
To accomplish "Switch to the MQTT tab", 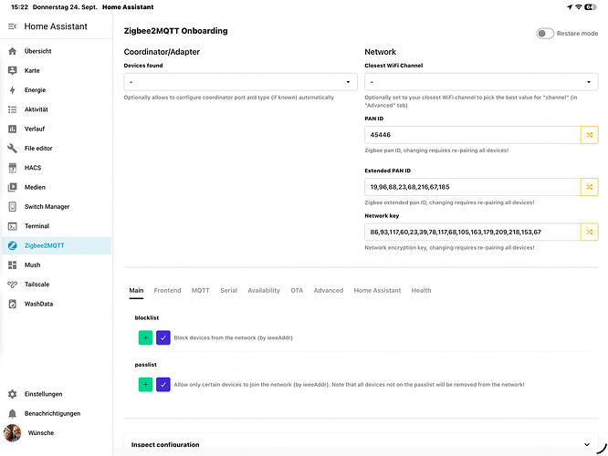I will [201, 291].
